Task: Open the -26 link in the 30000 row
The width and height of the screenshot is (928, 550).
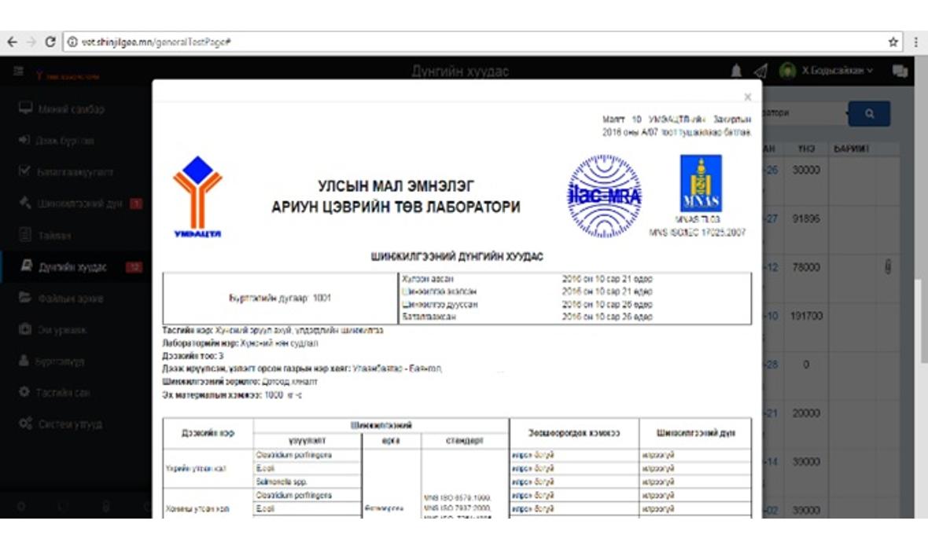Action: point(771,170)
